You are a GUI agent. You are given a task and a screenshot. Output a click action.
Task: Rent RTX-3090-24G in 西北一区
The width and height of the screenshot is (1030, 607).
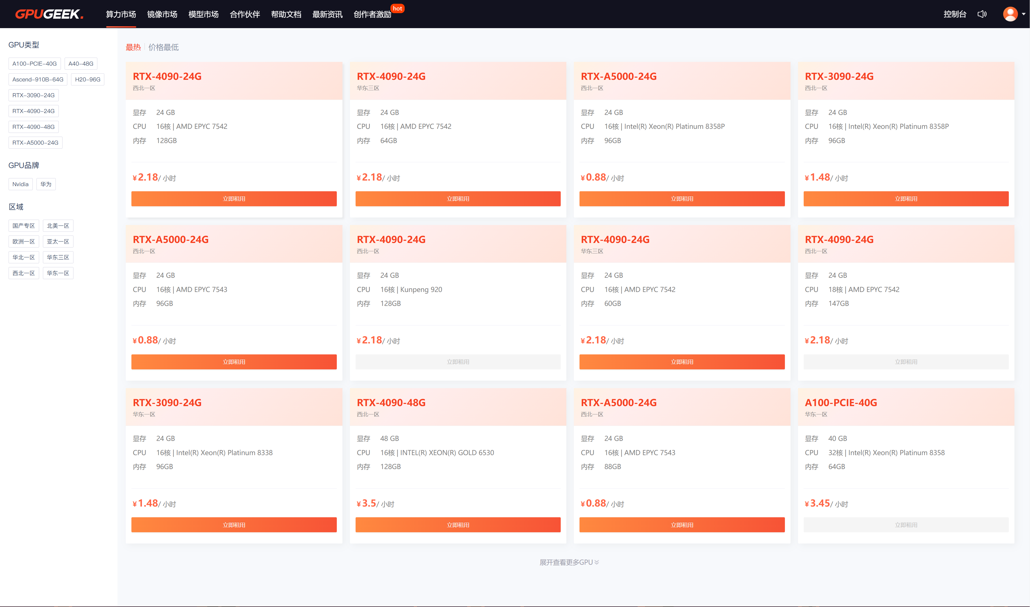[x=906, y=199]
